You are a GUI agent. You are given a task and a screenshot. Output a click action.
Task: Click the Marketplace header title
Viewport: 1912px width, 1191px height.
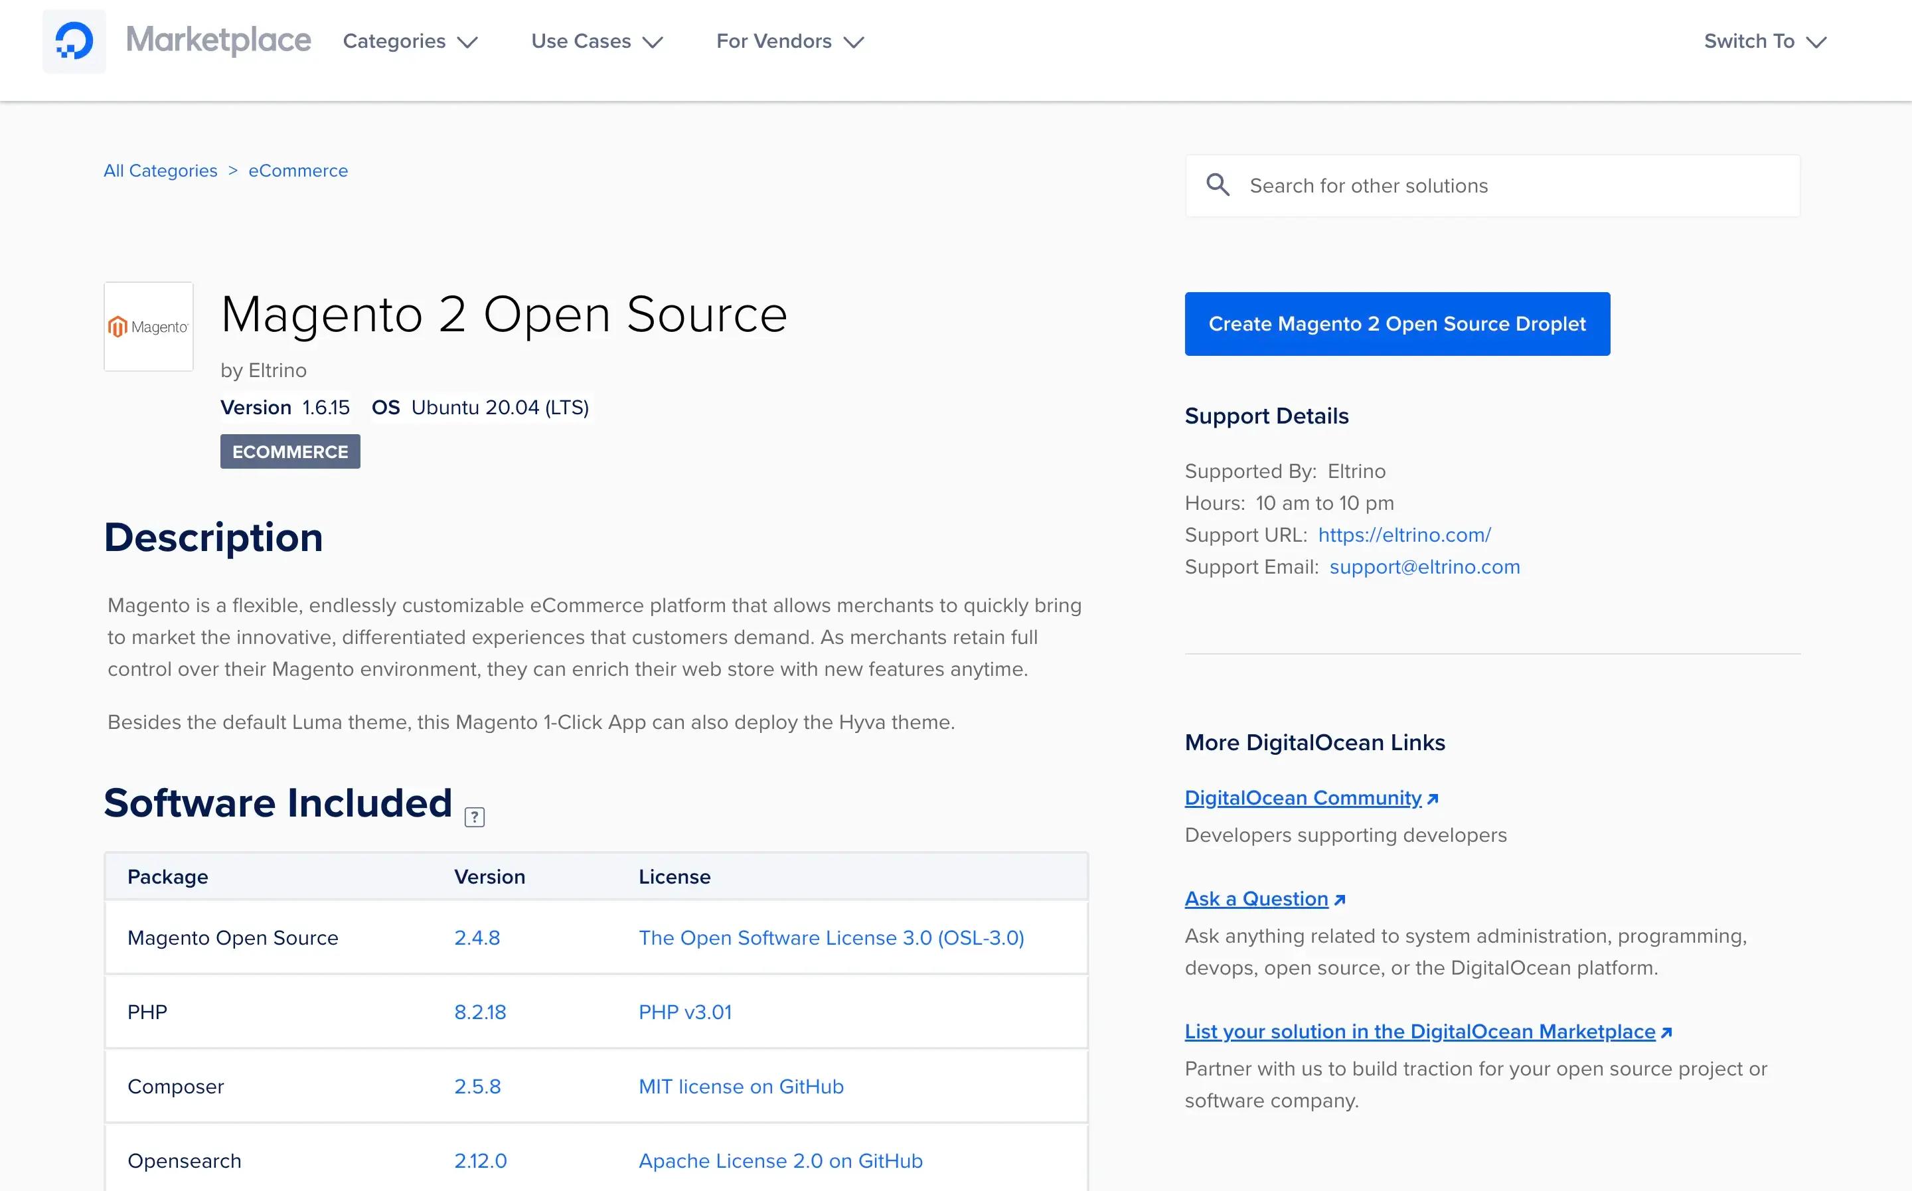pos(219,40)
